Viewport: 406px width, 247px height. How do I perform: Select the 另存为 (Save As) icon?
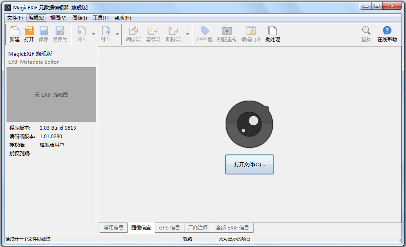(x=61, y=33)
